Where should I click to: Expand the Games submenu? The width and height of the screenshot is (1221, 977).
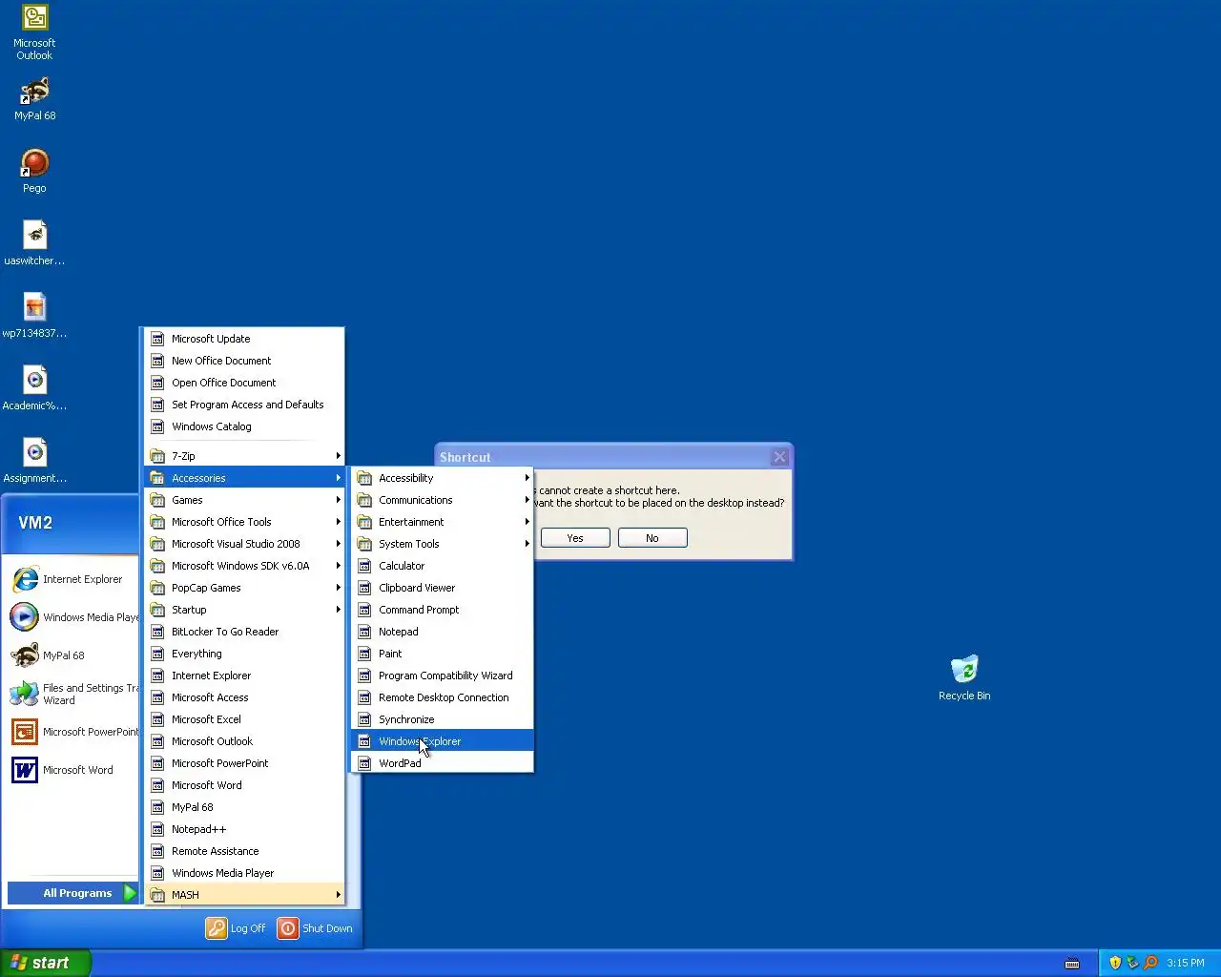pos(244,500)
